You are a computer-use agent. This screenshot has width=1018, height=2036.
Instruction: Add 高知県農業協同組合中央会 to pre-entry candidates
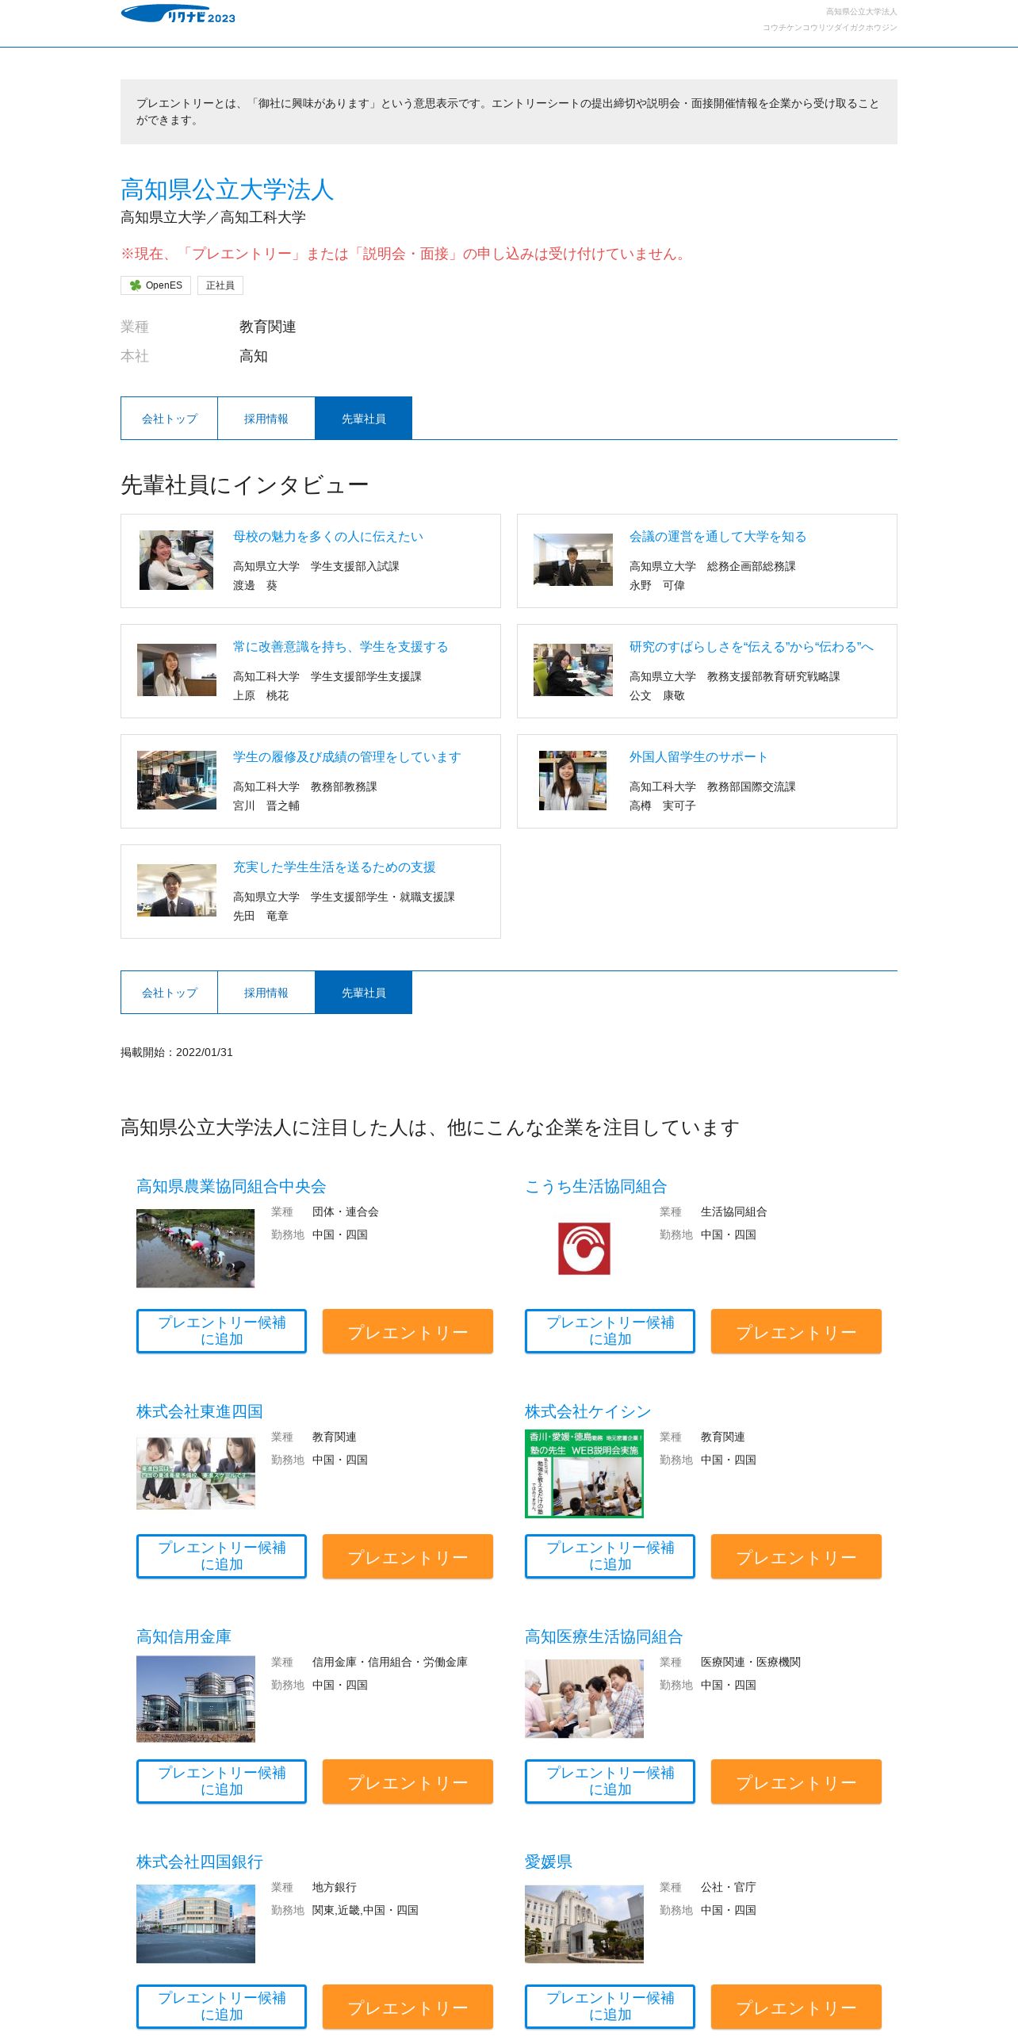point(221,1331)
